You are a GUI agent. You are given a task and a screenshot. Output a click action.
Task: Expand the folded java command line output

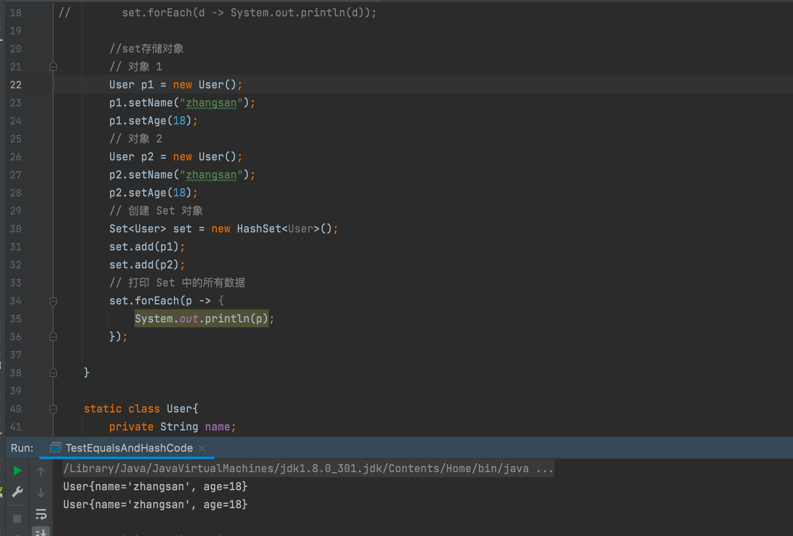point(545,469)
